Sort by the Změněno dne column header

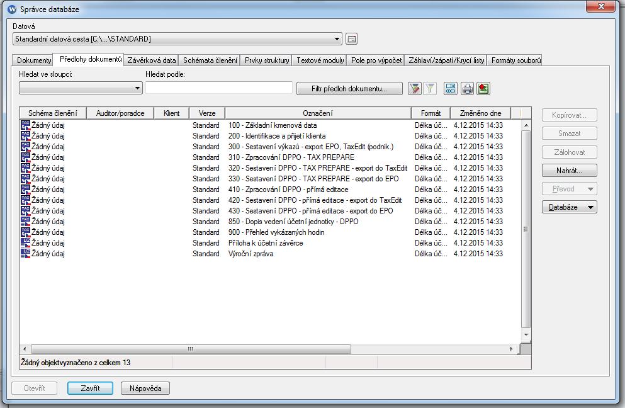(x=480, y=113)
